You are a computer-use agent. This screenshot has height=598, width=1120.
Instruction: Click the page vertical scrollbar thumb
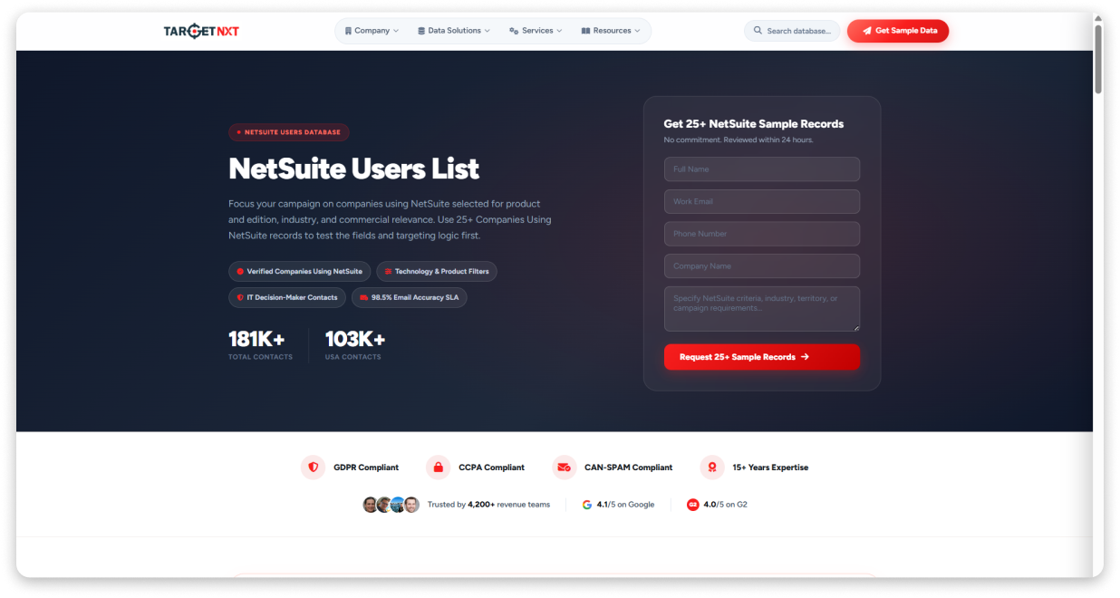tap(1098, 58)
